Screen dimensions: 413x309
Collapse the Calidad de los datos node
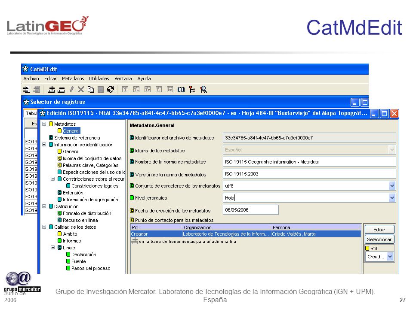[44, 227]
